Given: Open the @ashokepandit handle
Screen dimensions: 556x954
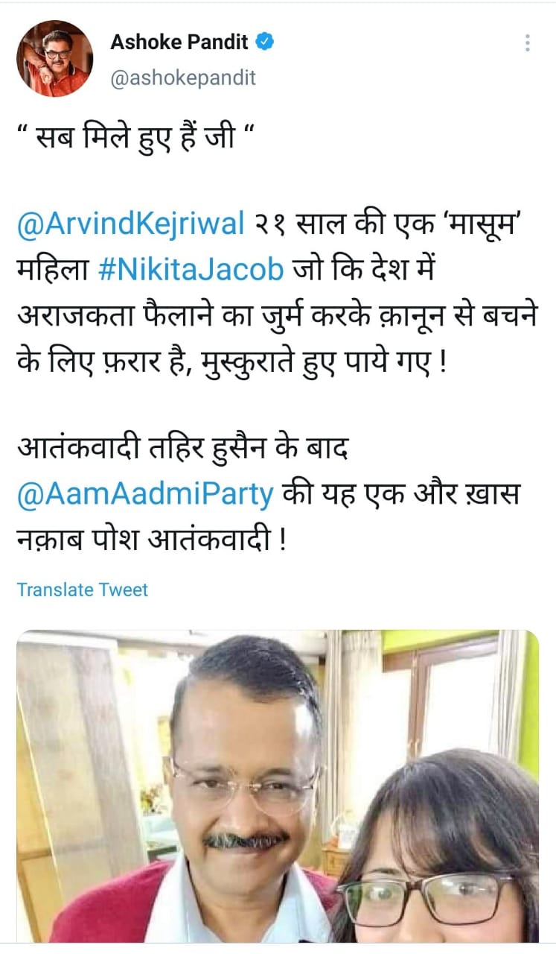Looking at the screenshot, I should pyautogui.click(x=183, y=78).
